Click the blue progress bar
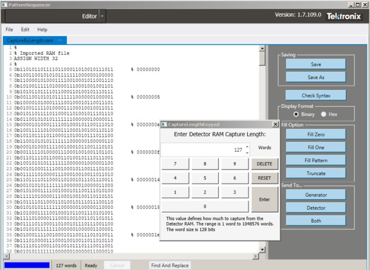Image resolution: width=370 pixels, height=270 pixels. (25, 265)
